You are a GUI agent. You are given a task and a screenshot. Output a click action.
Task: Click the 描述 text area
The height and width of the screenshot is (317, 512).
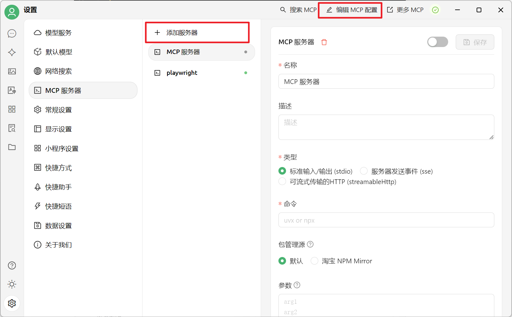[x=386, y=127]
